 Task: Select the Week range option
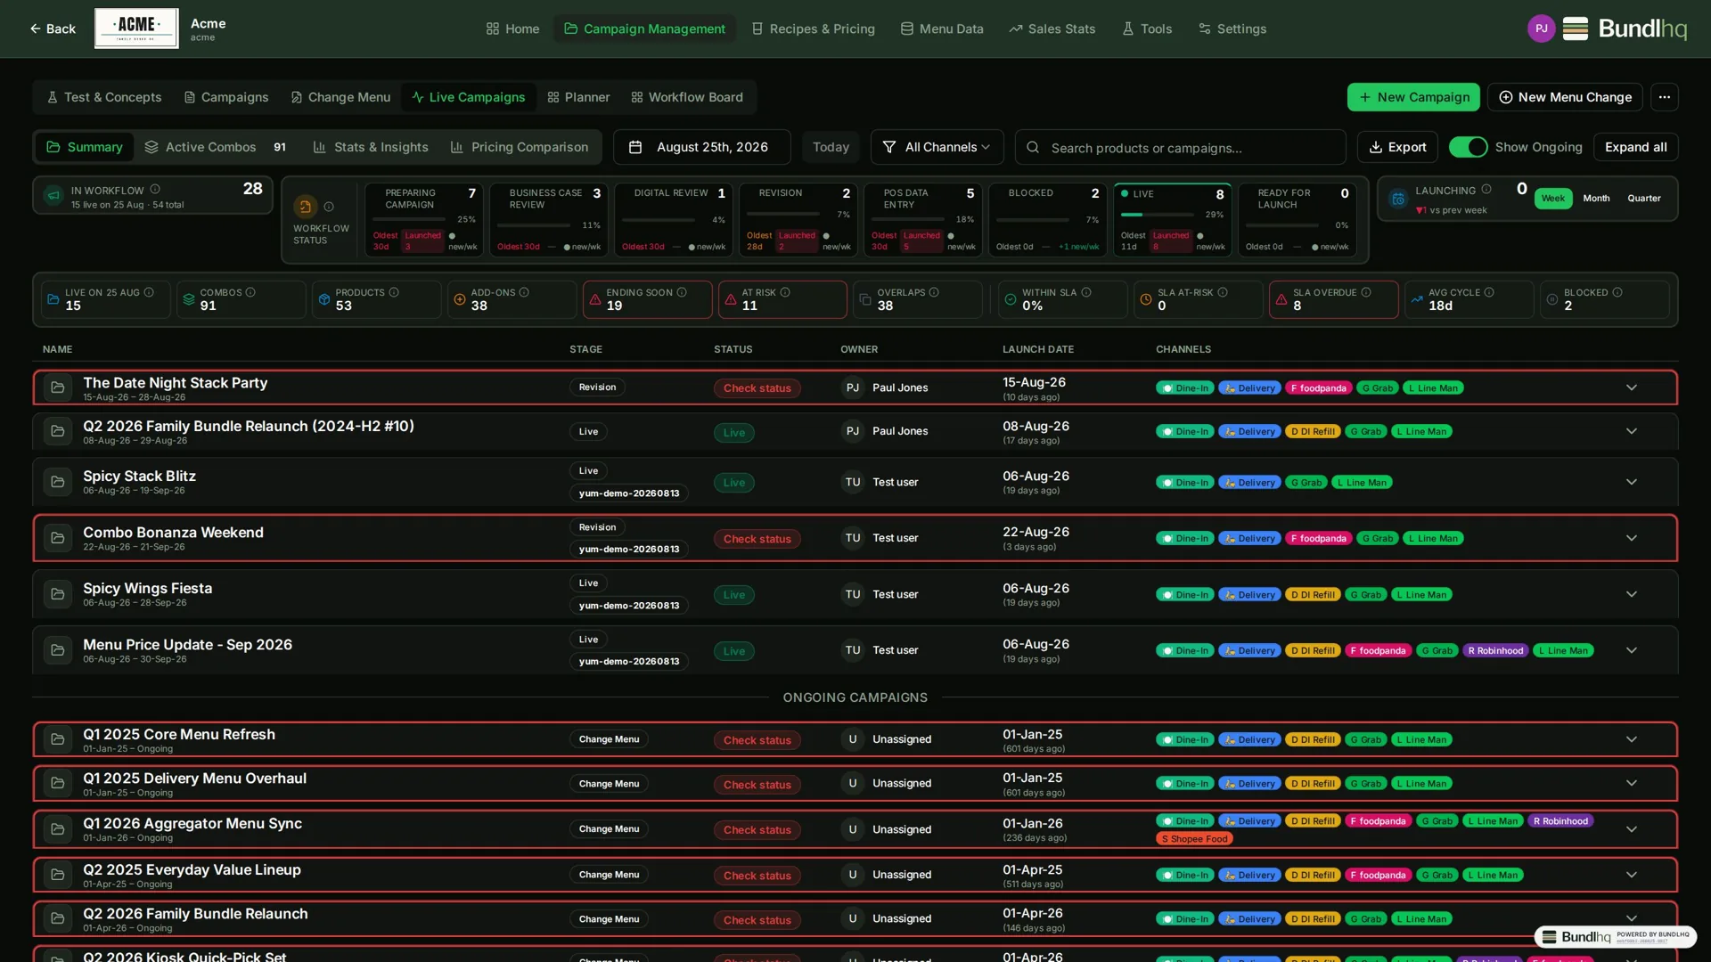pos(1553,199)
